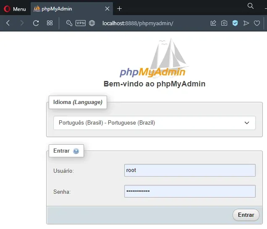Reload the current page

point(36,23)
